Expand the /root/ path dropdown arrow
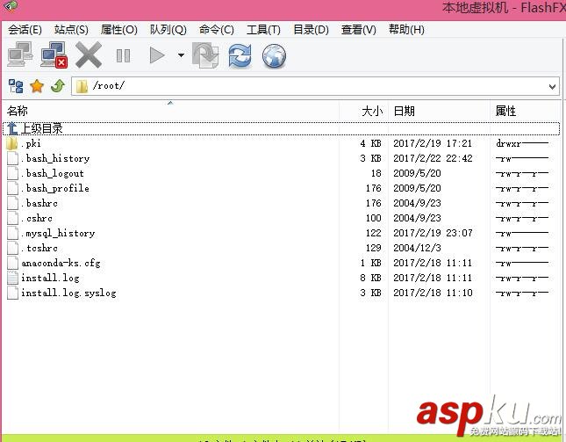The image size is (566, 442). [552, 87]
